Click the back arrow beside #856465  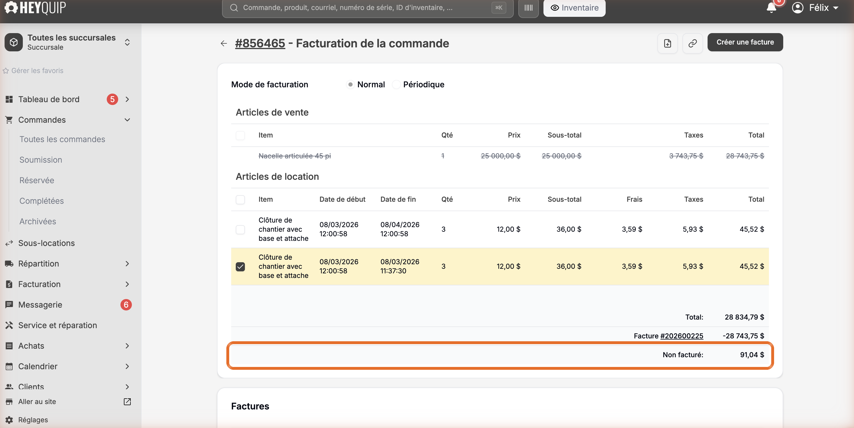[x=224, y=43]
